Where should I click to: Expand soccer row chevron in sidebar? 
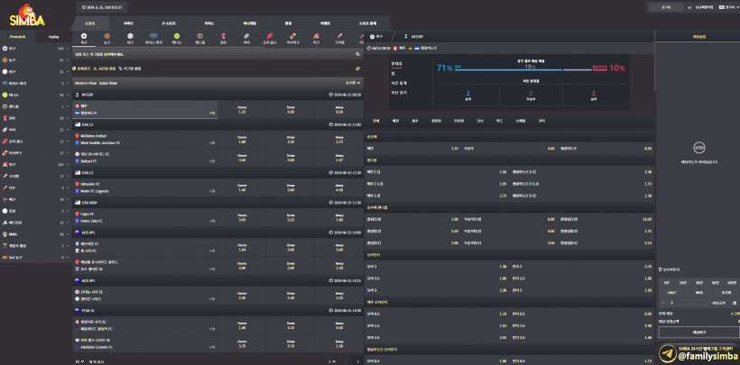pos(69,48)
